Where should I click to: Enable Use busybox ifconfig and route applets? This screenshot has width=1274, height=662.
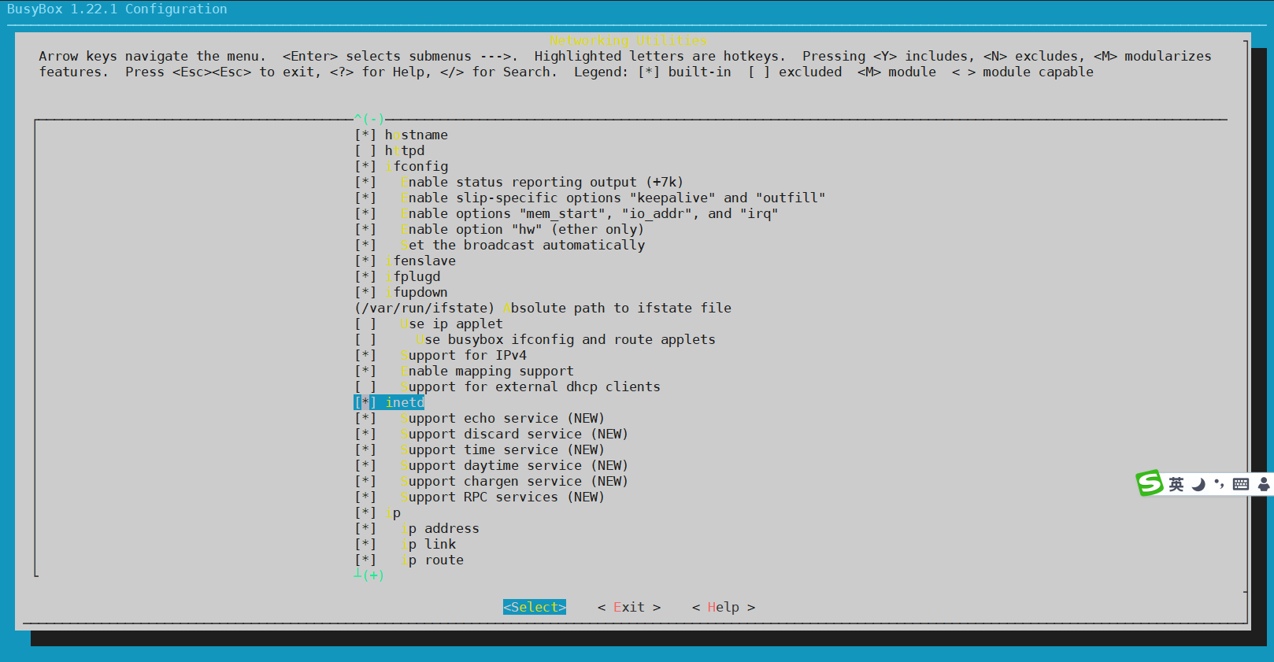[x=365, y=340]
